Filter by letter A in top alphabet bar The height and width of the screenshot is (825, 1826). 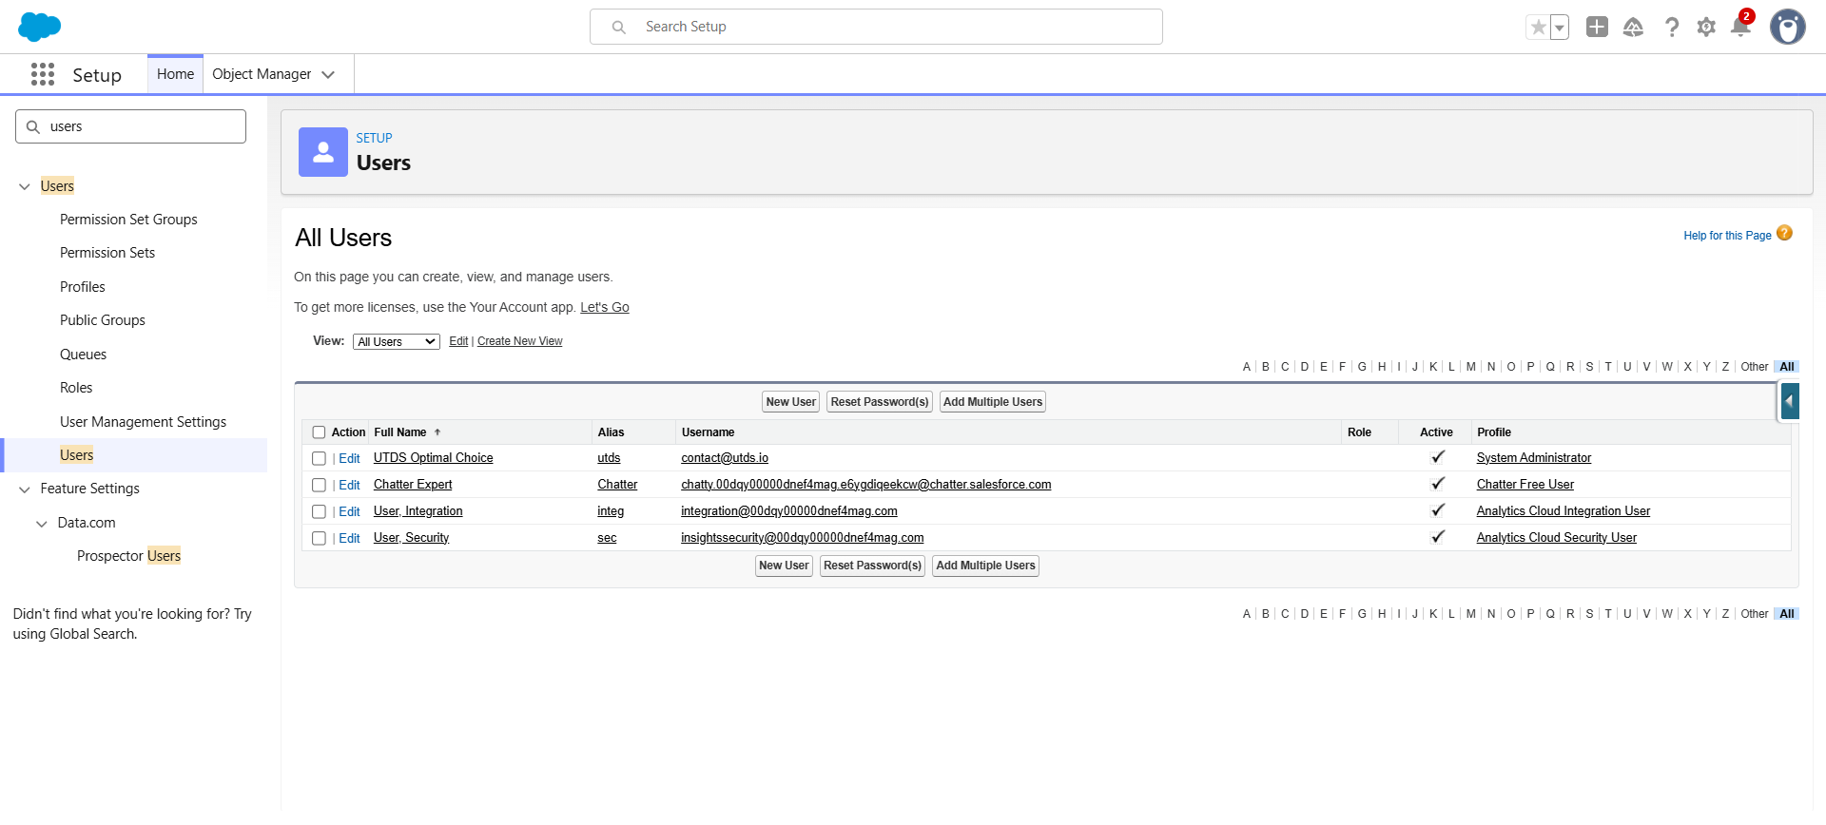point(1247,367)
